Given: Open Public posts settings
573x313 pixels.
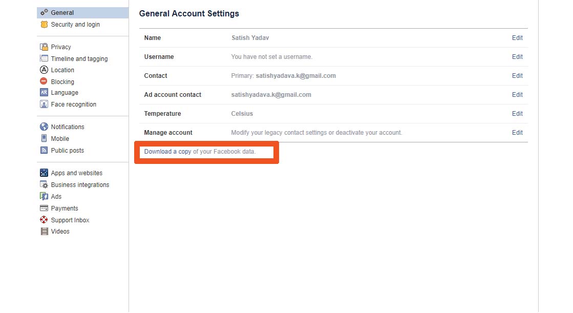Looking at the screenshot, I should [x=67, y=151].
